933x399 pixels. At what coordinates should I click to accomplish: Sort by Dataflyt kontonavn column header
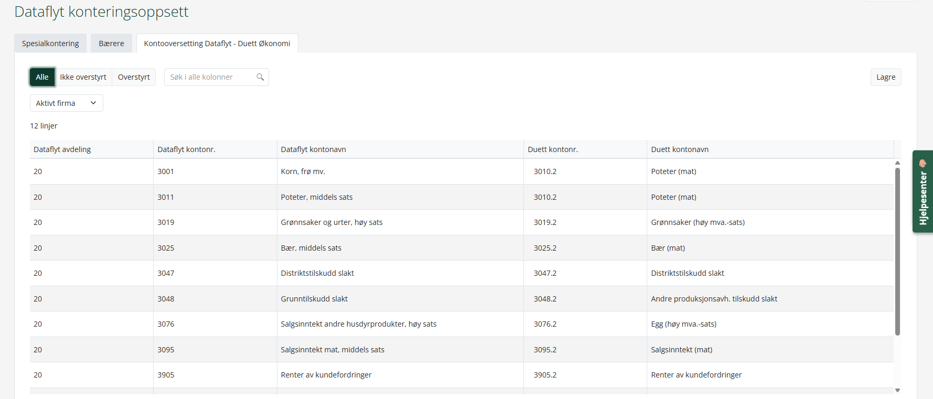coord(400,149)
